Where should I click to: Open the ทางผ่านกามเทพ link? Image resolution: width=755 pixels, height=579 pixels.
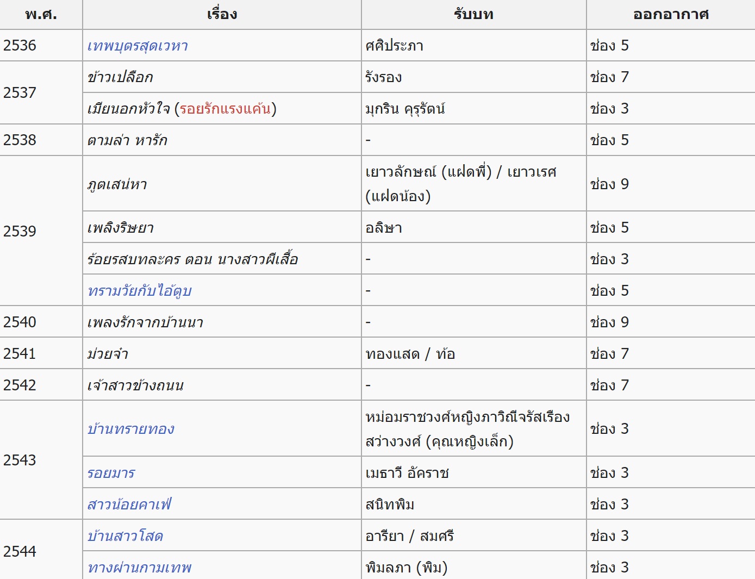click(x=139, y=566)
